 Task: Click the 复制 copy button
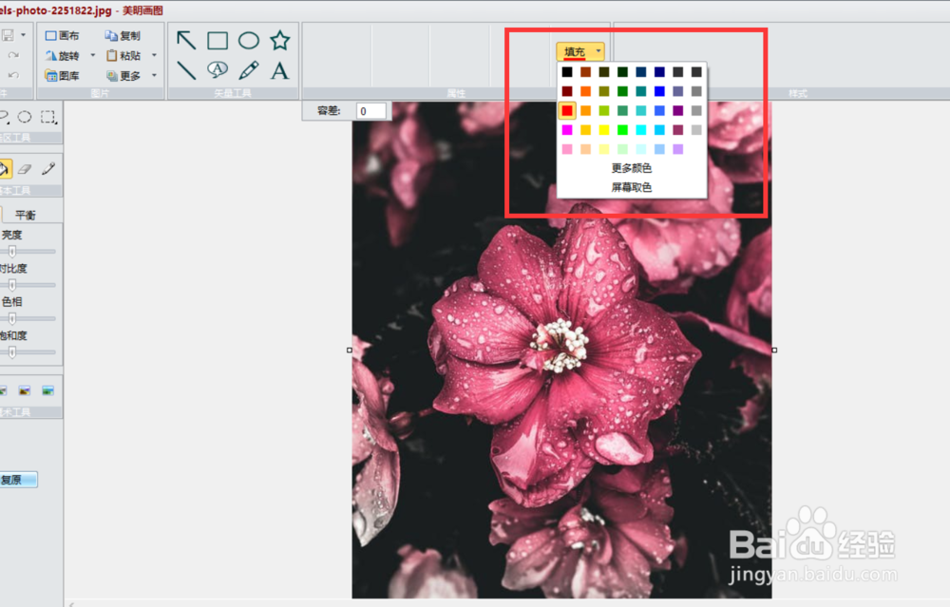pyautogui.click(x=123, y=36)
